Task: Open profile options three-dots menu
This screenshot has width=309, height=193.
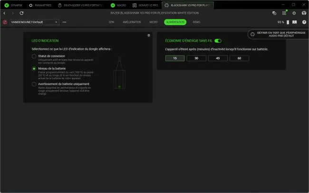Action: pyautogui.click(x=64, y=22)
